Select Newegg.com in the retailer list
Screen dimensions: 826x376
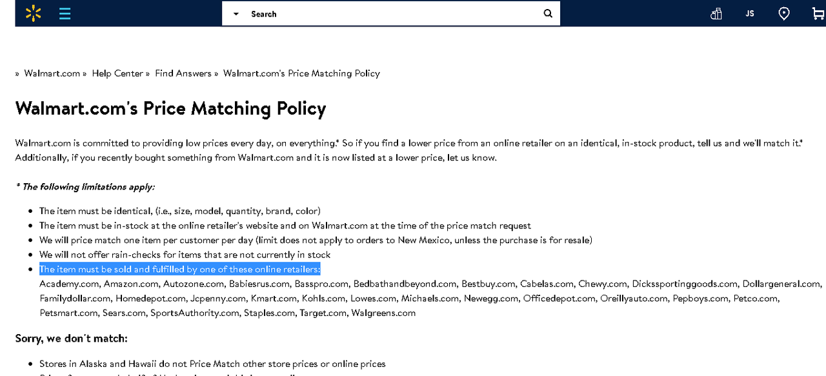[x=492, y=299]
